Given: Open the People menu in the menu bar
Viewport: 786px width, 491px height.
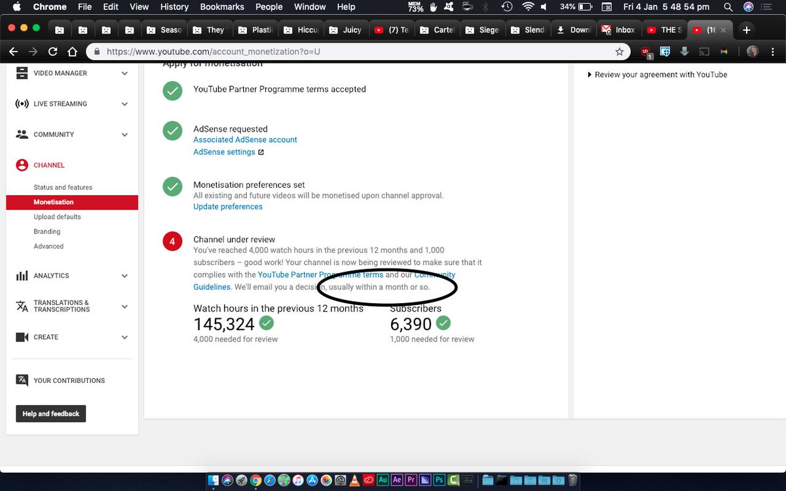Looking at the screenshot, I should click(x=269, y=7).
